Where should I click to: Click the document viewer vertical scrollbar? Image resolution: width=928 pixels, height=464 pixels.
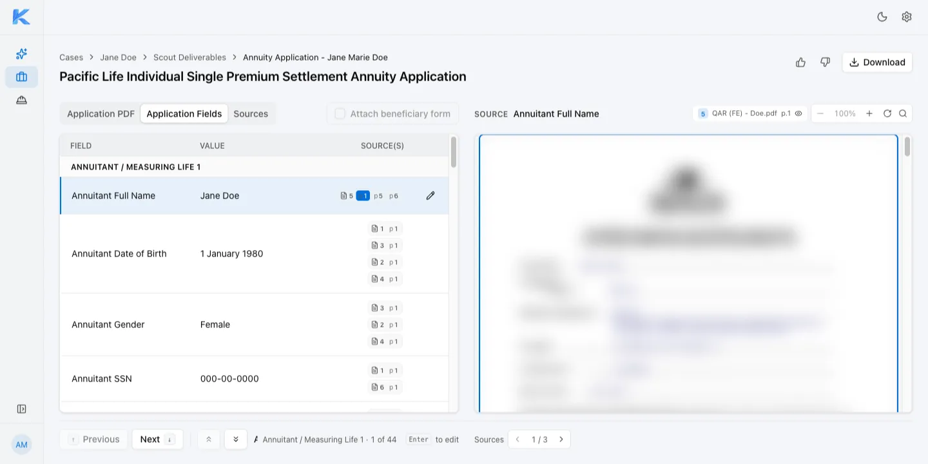(x=907, y=146)
